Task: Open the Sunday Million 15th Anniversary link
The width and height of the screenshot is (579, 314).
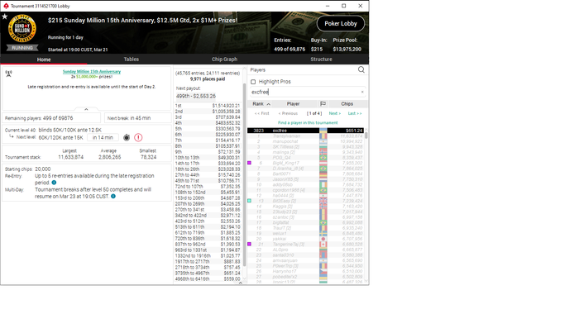Action: point(92,72)
